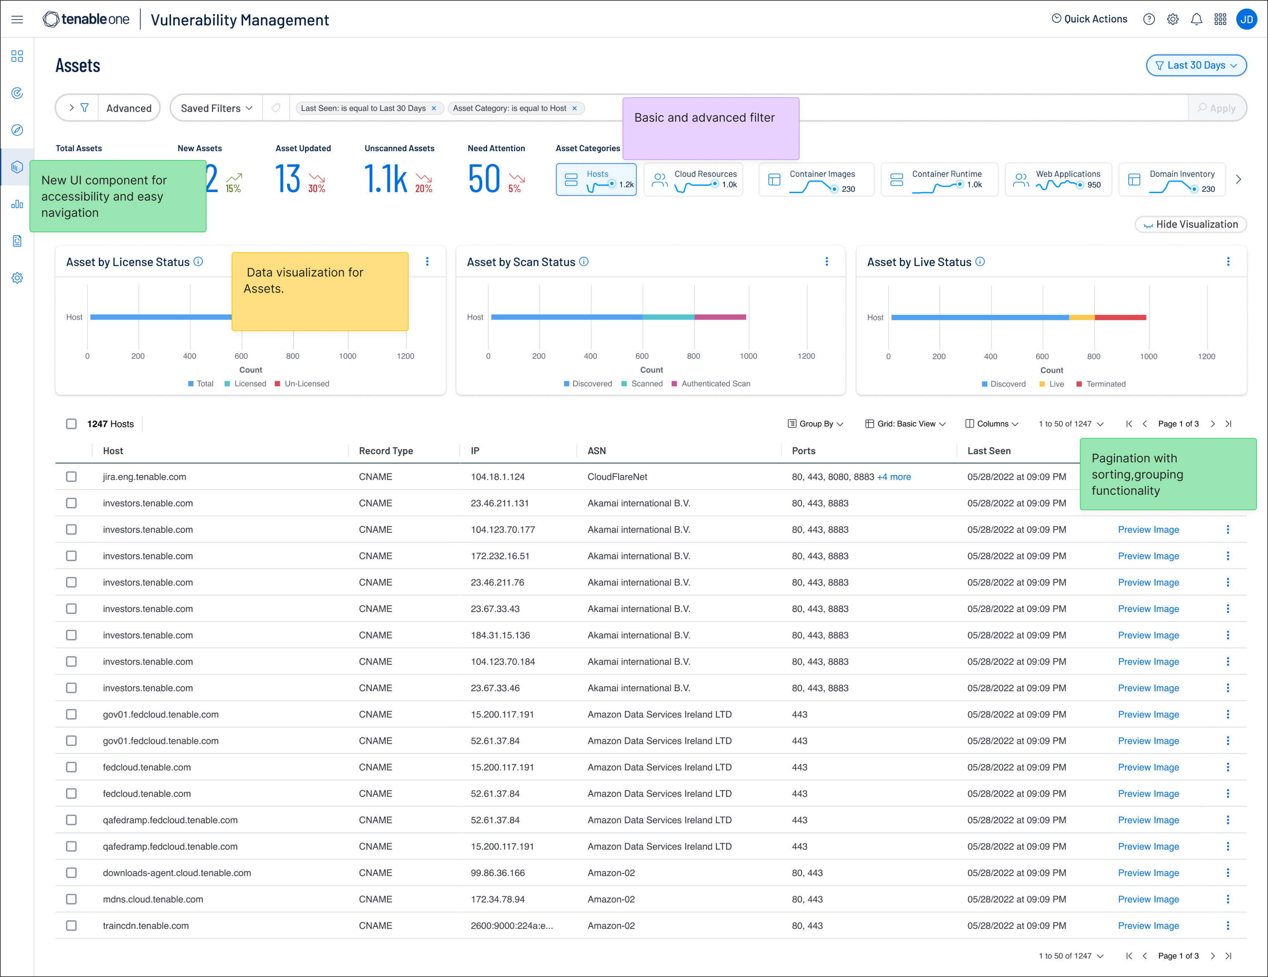Select all 1247 hosts checkbox
The height and width of the screenshot is (977, 1268).
[71, 424]
